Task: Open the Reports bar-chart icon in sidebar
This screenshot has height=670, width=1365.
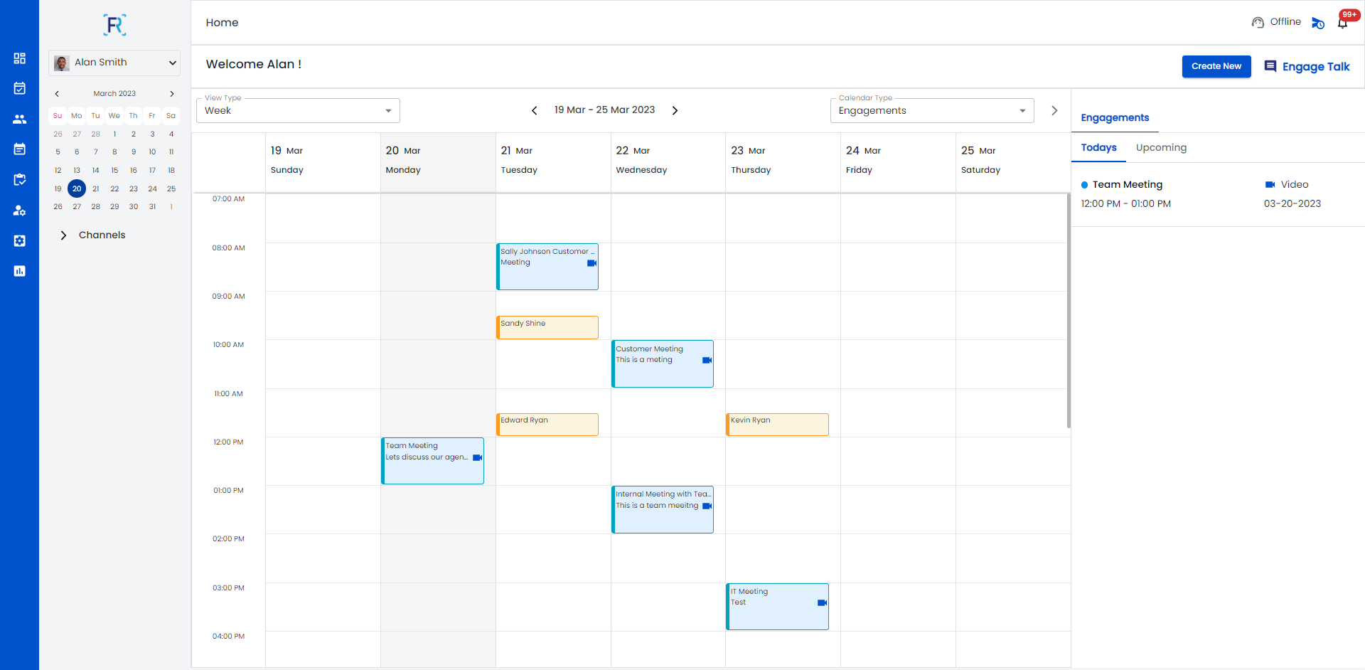Action: click(x=19, y=271)
